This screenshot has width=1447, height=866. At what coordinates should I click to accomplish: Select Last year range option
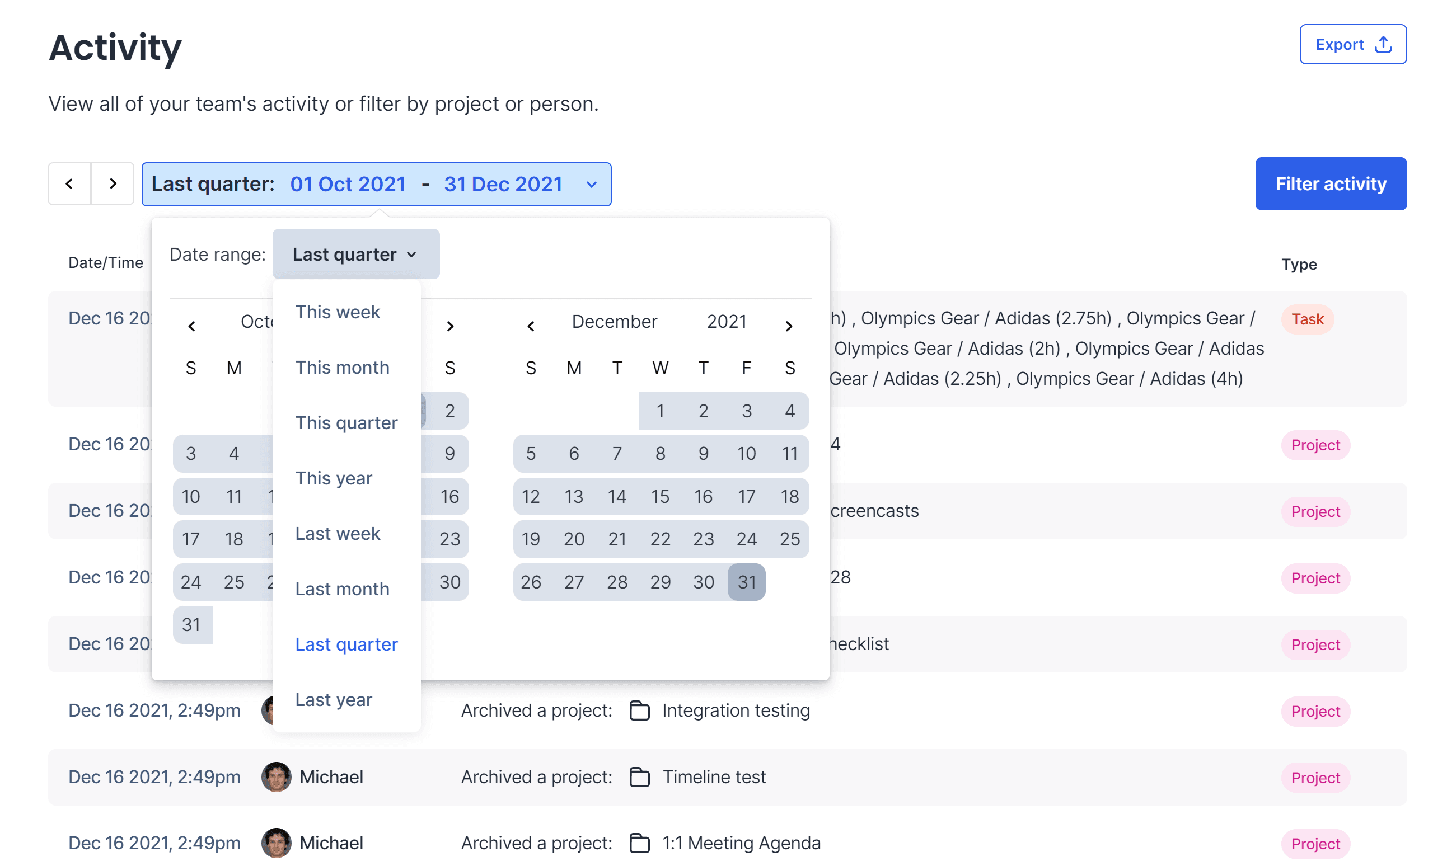coord(334,700)
